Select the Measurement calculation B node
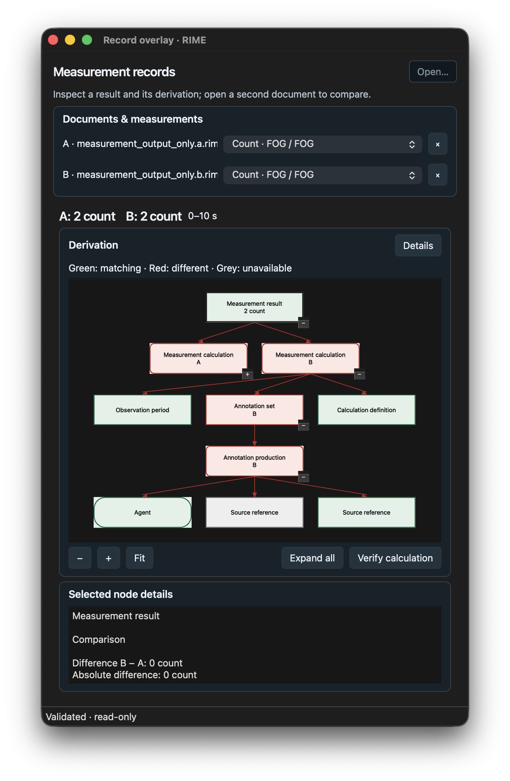Image resolution: width=510 pixels, height=781 pixels. [x=310, y=358]
